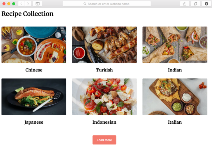Screen dimensions: 212x146
Task: Click the Load More button
Action: click(104, 140)
